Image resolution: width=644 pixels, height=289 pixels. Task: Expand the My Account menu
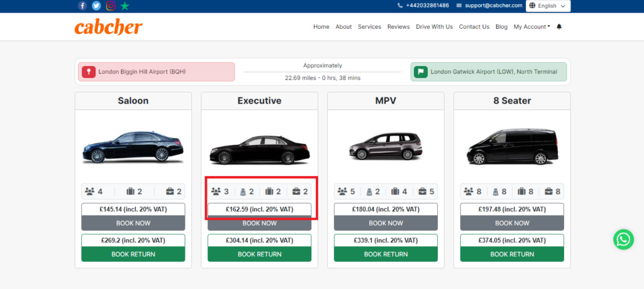(532, 26)
